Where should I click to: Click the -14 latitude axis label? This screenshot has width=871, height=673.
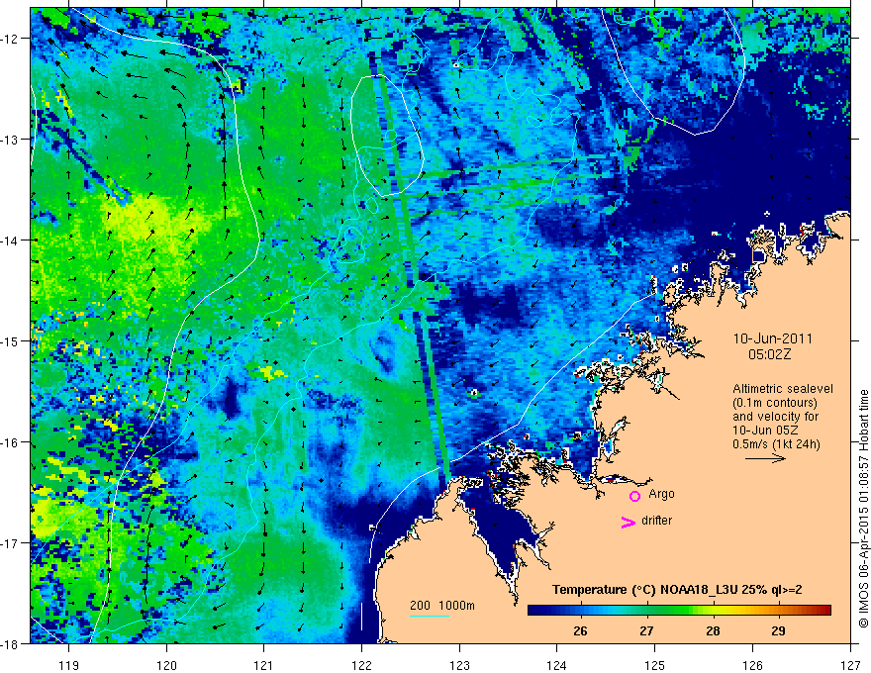pos(11,240)
